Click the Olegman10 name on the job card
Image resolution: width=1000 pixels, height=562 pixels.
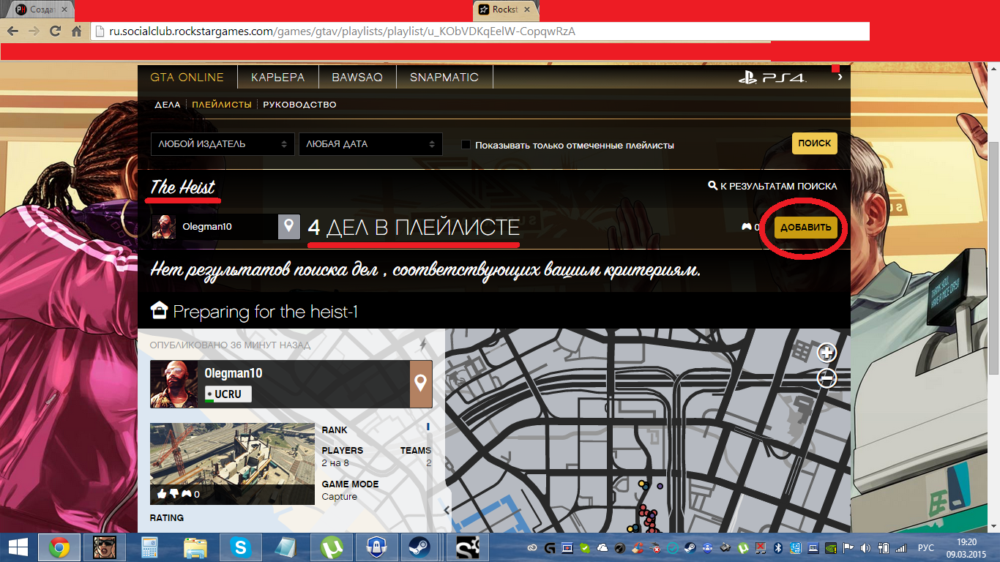(234, 373)
